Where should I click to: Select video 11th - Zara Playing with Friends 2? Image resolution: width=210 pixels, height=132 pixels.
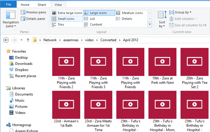(x=66, y=69)
